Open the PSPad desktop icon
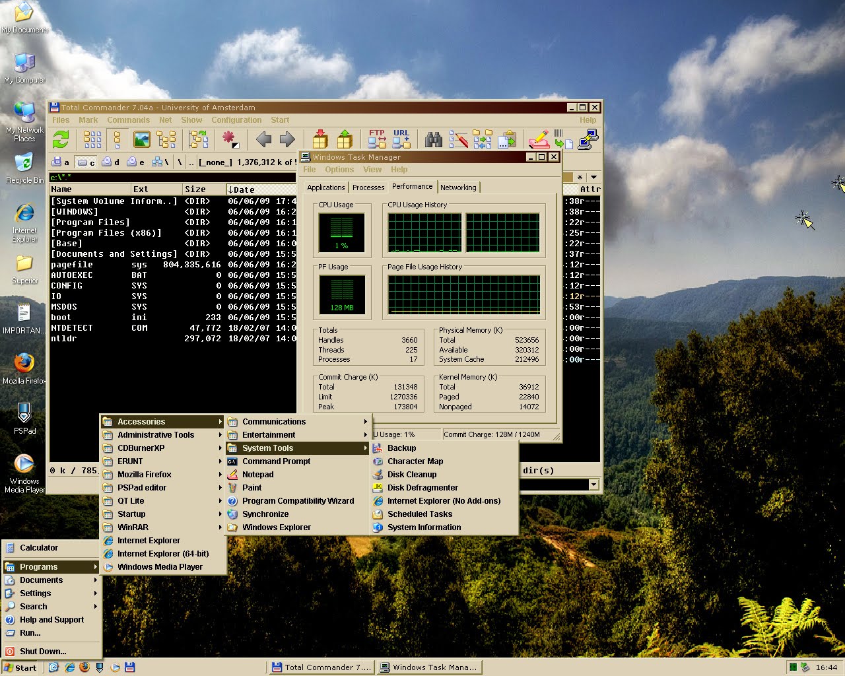845x676 pixels. coord(24,419)
